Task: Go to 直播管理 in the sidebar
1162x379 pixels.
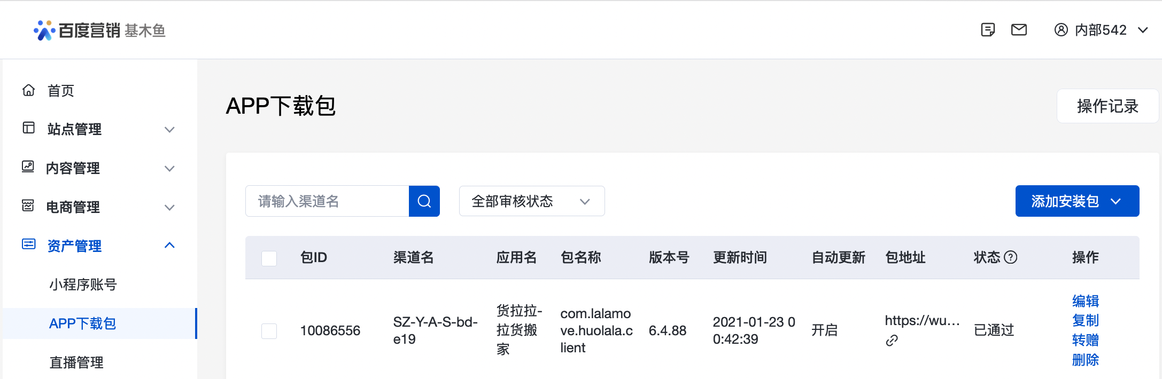Action: (x=77, y=362)
